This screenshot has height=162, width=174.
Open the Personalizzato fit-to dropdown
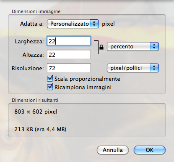[73, 24]
